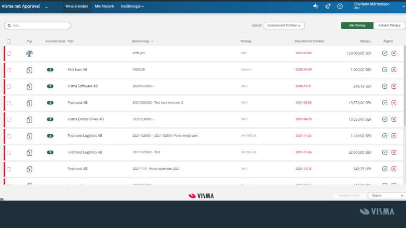Approve the Visma Demo Oliver AB invoice
Viewport: 406px width, 228px height.
tap(385, 119)
